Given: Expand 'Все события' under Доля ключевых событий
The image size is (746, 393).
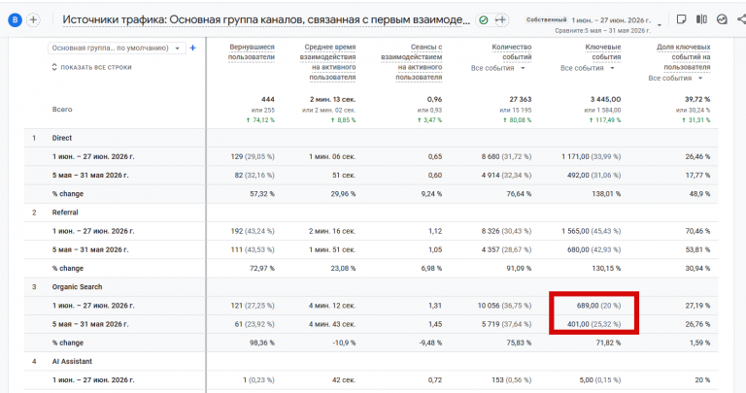Looking at the screenshot, I should click(x=676, y=78).
